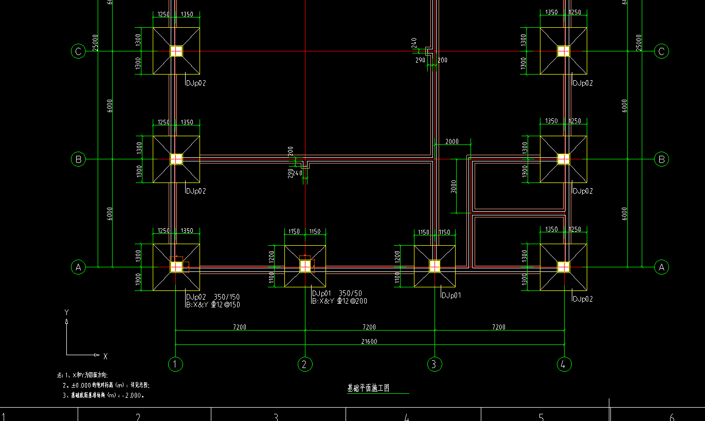Click the '290' dimension near the top
705x421 pixels.
click(x=420, y=60)
